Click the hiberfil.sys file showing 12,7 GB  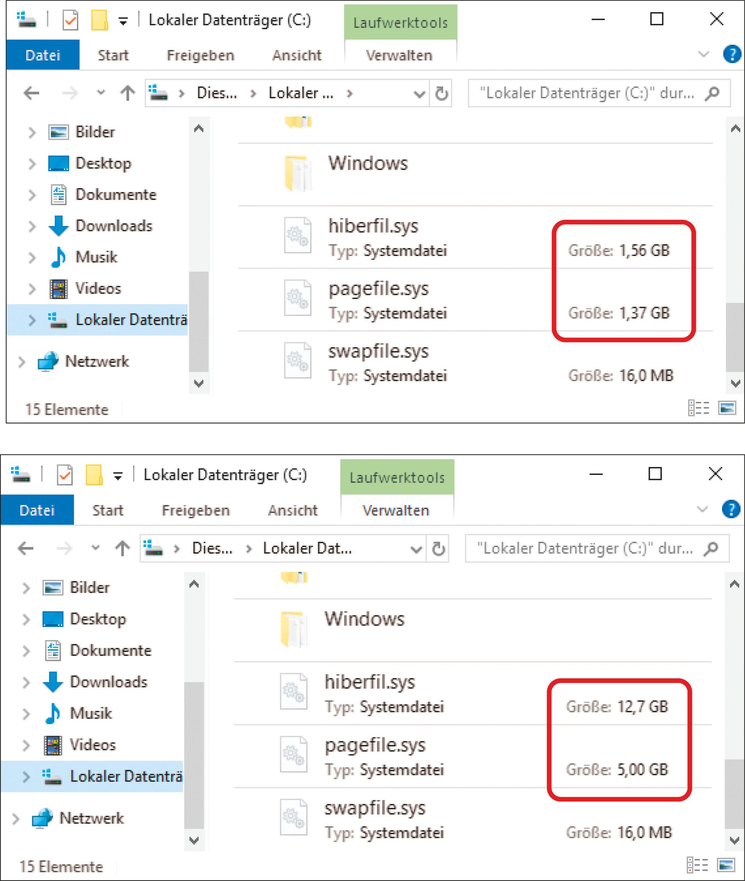370,682
